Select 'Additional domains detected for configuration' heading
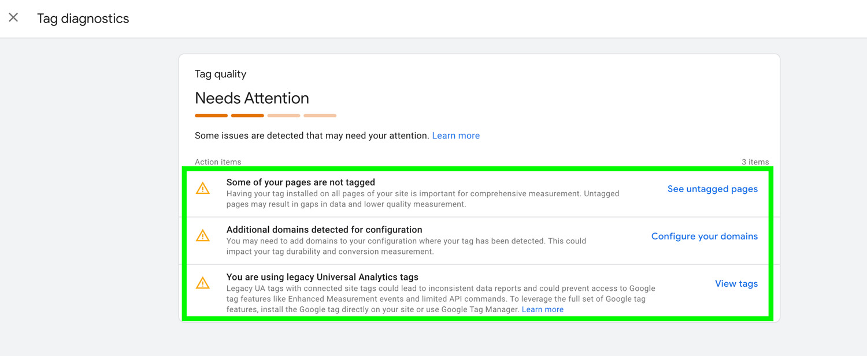The width and height of the screenshot is (867, 356). tap(324, 229)
